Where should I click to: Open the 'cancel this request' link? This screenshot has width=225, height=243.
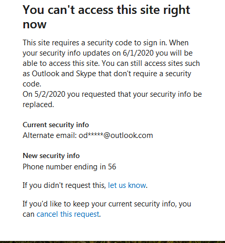click(68, 214)
